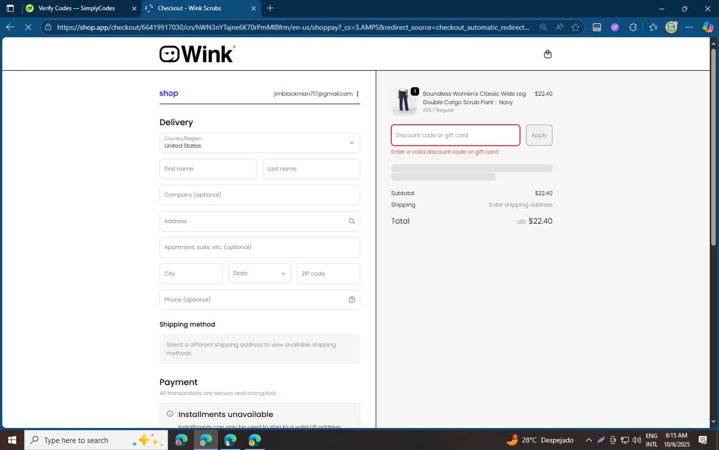Open the purple extension icon in toolbar
The image size is (719, 450).
point(615,27)
